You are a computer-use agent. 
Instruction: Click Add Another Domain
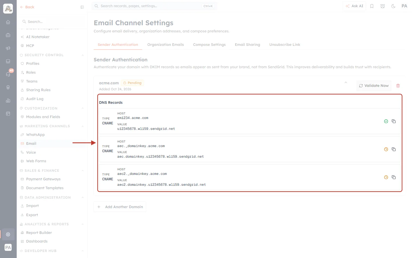point(120,207)
